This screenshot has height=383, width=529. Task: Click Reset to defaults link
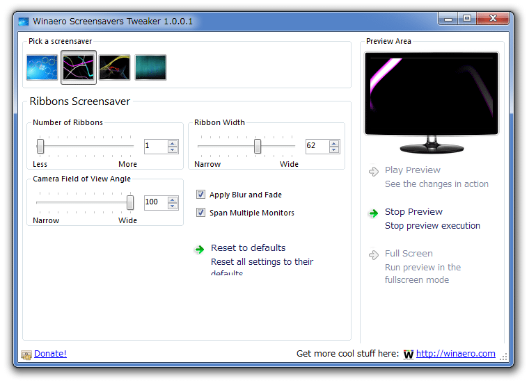(248, 247)
